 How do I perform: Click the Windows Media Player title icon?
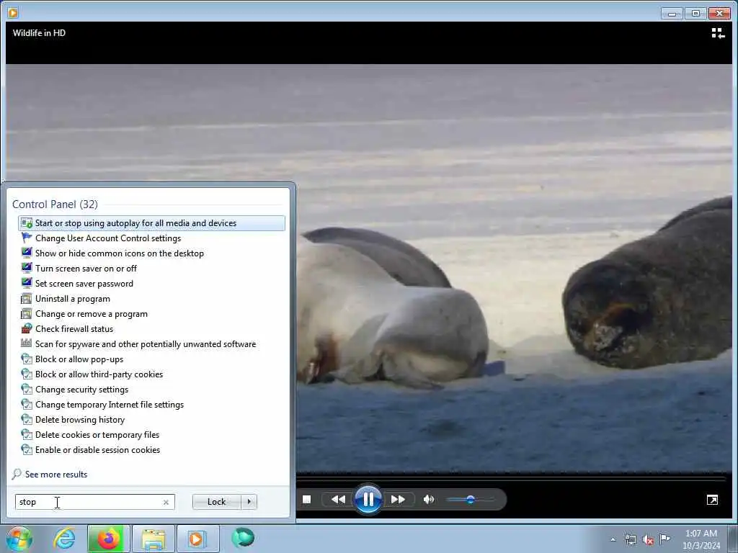[x=13, y=13]
